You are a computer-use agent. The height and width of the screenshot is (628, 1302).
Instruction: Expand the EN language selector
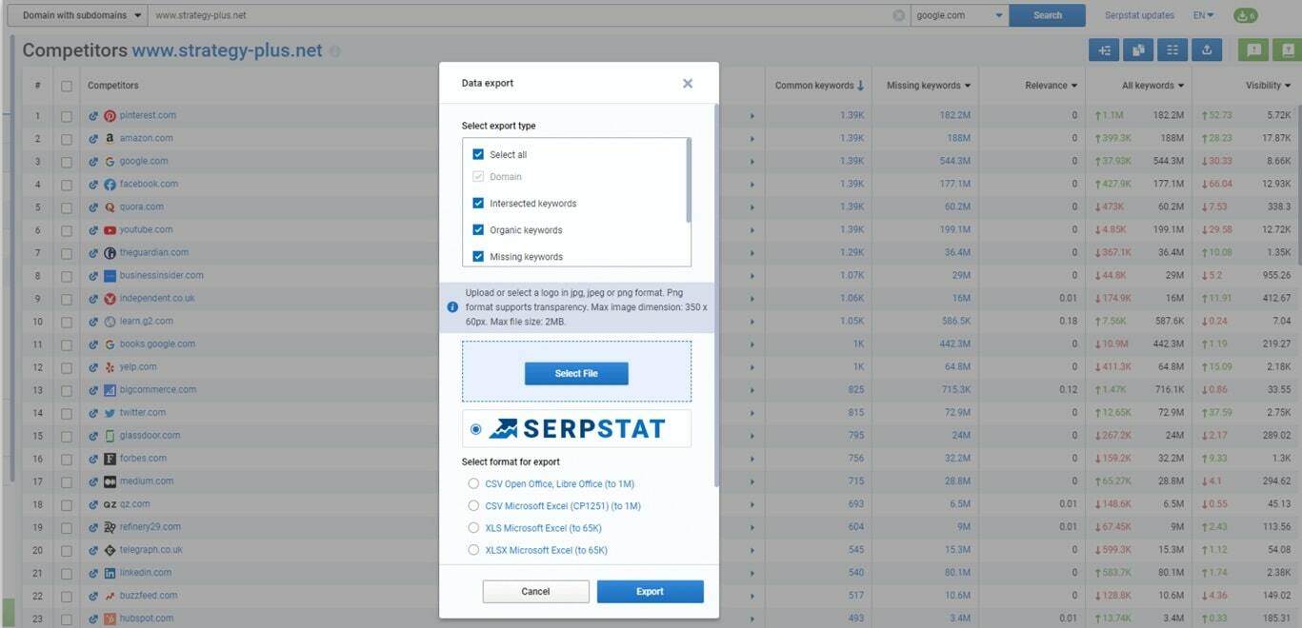(x=1203, y=15)
